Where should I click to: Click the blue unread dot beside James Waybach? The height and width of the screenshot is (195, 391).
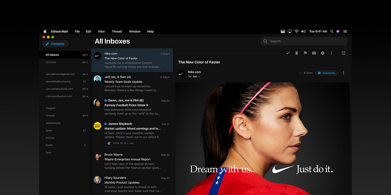(x=106, y=124)
